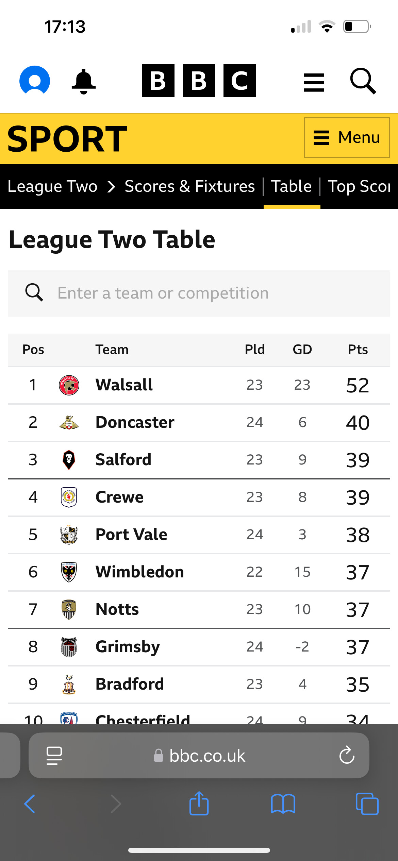Viewport: 398px width, 861px height.
Task: Tap the Safari share icon
Action: (199, 803)
